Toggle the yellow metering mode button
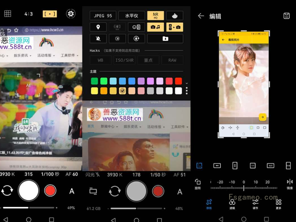This screenshot has height=222, width=296. (50, 14)
